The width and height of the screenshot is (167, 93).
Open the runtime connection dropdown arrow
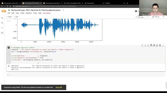point(148,17)
